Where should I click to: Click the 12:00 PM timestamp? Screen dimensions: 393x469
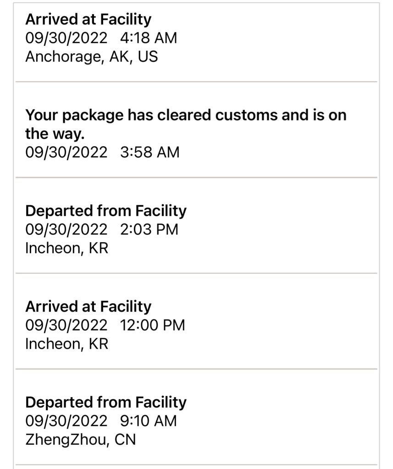tap(153, 325)
